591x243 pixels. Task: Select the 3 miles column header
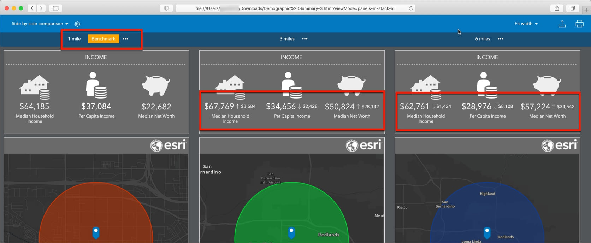(x=287, y=39)
